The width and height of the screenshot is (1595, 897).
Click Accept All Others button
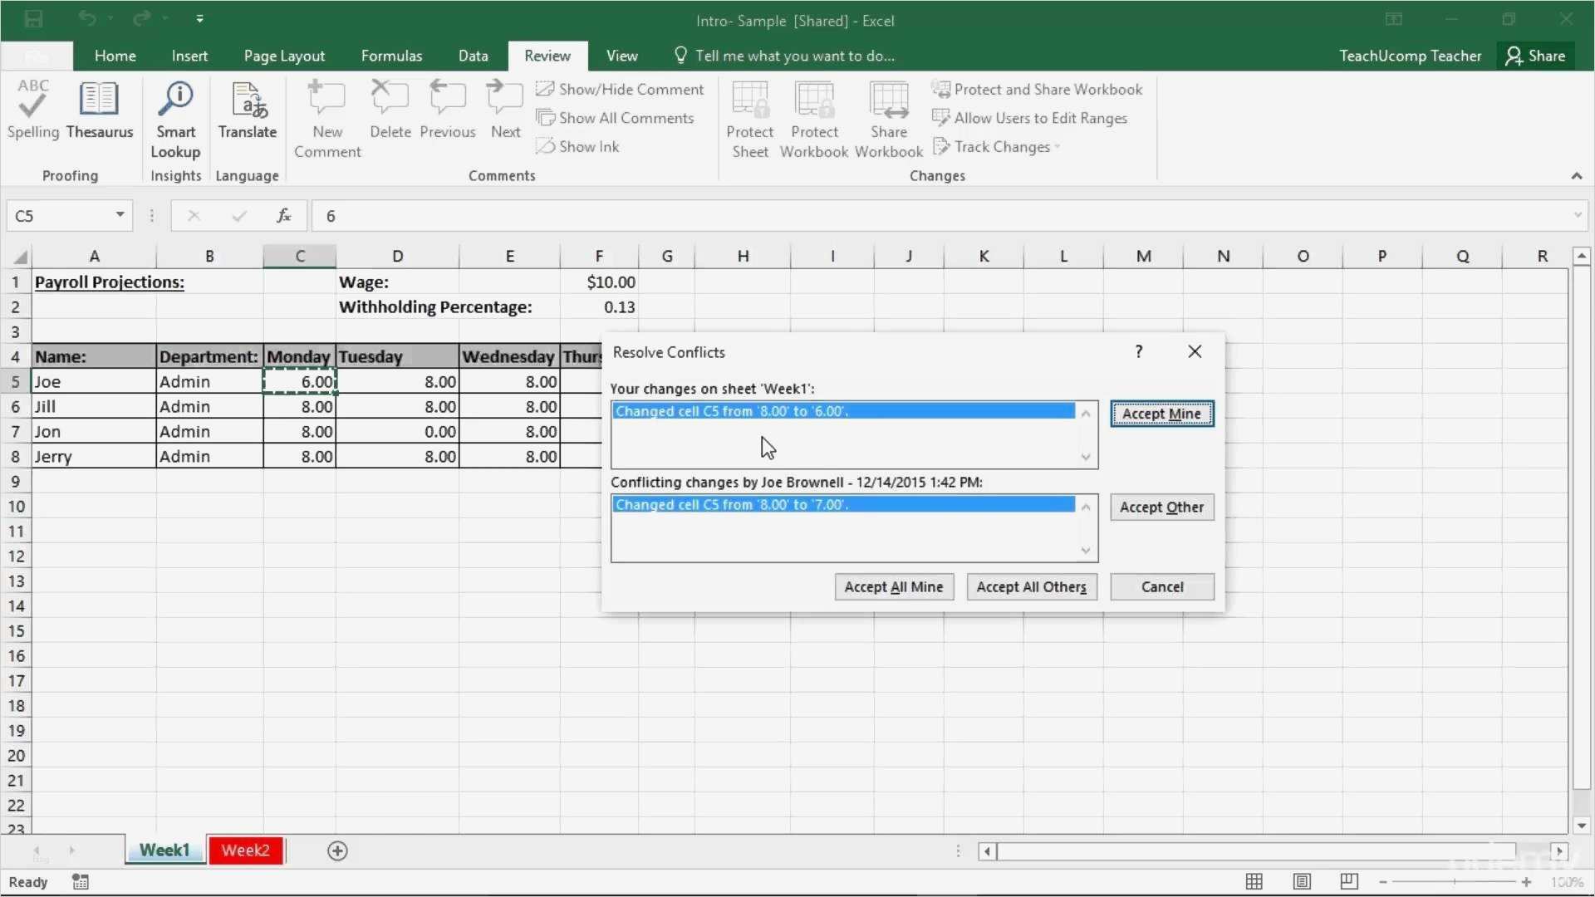[1031, 587]
